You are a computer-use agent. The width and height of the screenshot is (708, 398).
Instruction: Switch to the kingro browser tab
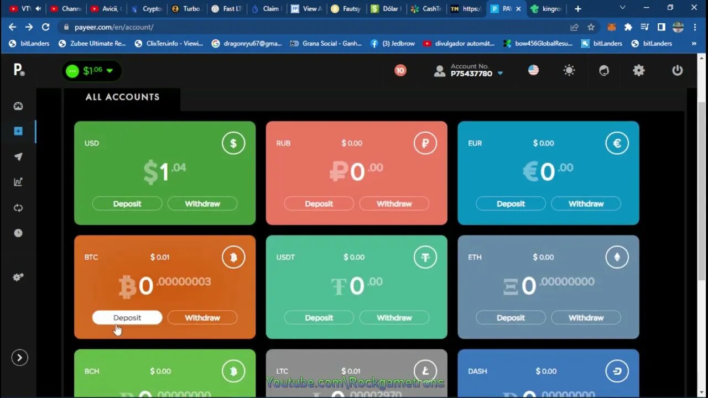click(546, 8)
